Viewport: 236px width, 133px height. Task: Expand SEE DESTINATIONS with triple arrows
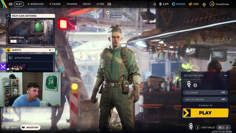click(x=225, y=76)
